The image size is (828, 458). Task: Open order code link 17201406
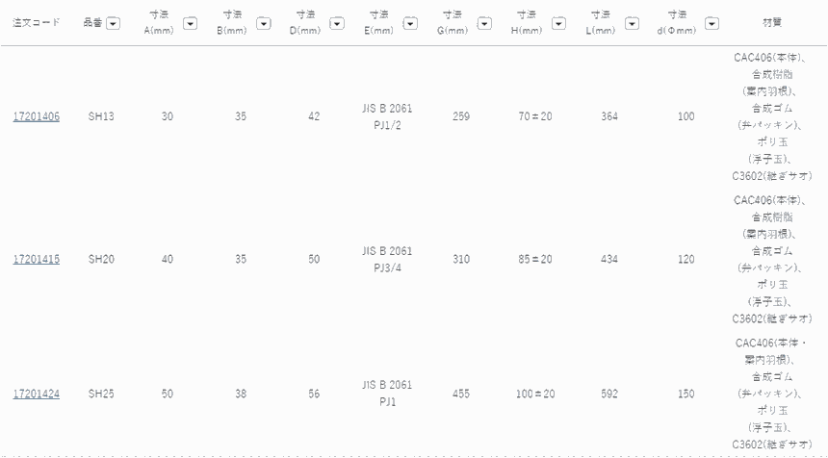coord(36,116)
